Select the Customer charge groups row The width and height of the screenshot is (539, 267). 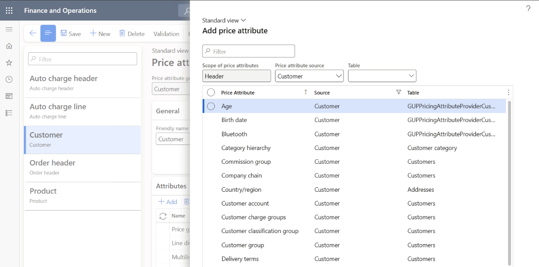[x=354, y=217]
